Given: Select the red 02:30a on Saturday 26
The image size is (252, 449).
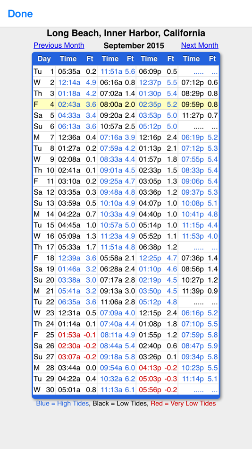Looking at the screenshot, I should click(x=69, y=346).
